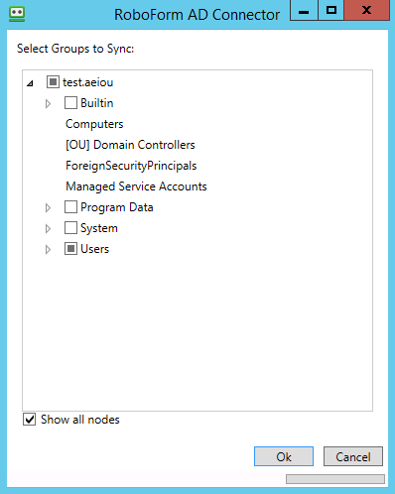
Task: Collapse the test.aeiou tree node
Action: 30,83
